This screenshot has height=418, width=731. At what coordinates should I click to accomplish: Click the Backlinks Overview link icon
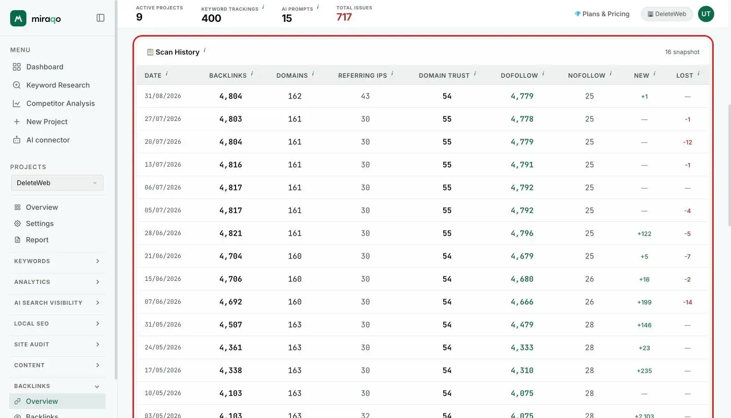click(x=17, y=401)
